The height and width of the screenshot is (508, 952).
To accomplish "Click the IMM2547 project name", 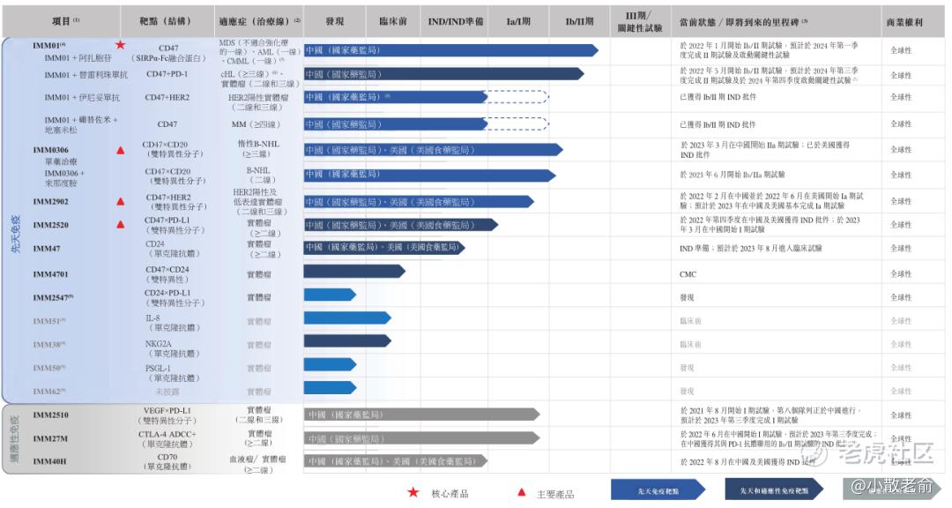I will [53, 298].
